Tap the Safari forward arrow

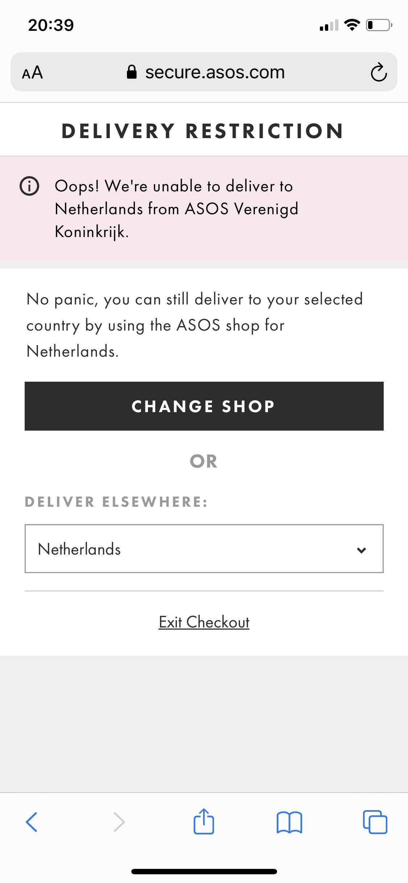(119, 822)
